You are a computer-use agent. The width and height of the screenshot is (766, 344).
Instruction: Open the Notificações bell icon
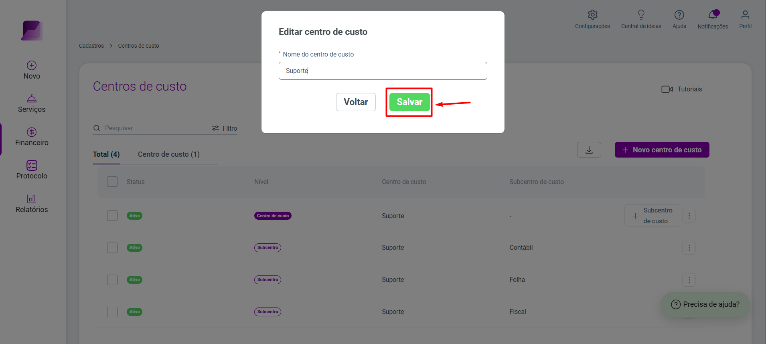point(713,15)
